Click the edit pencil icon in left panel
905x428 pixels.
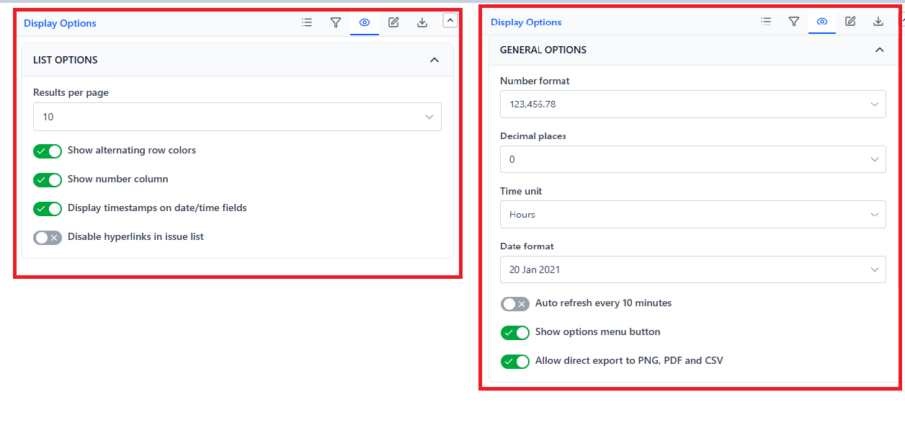pyautogui.click(x=393, y=22)
